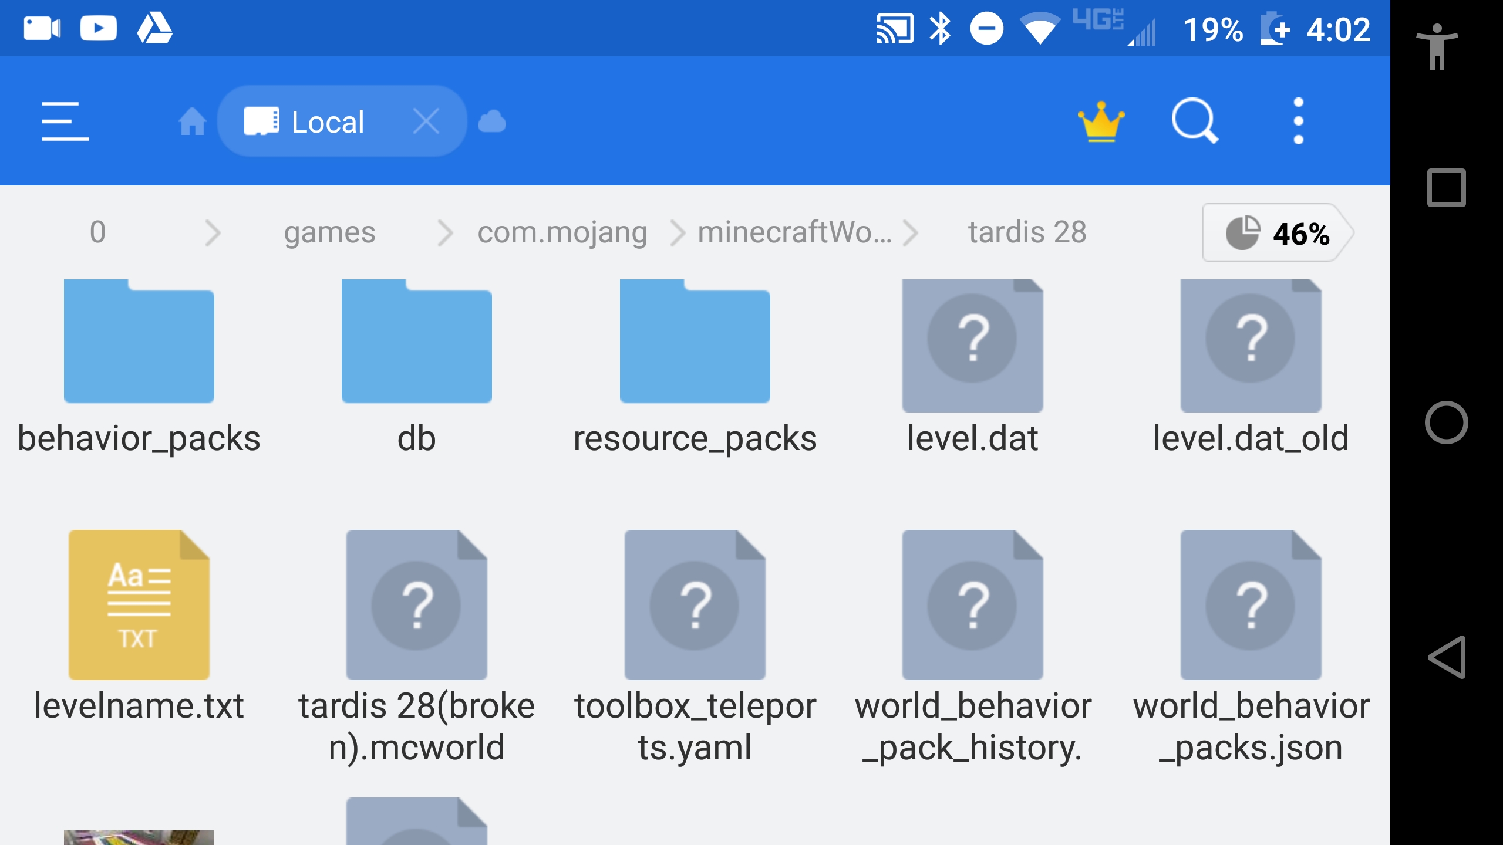Navigate to games in breadcrumb
The height and width of the screenshot is (845, 1503).
click(x=329, y=232)
